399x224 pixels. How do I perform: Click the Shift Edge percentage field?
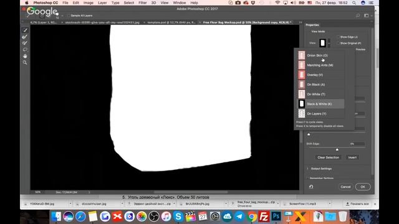(357, 144)
